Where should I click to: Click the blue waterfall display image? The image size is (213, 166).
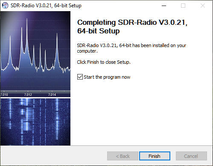click(x=35, y=122)
